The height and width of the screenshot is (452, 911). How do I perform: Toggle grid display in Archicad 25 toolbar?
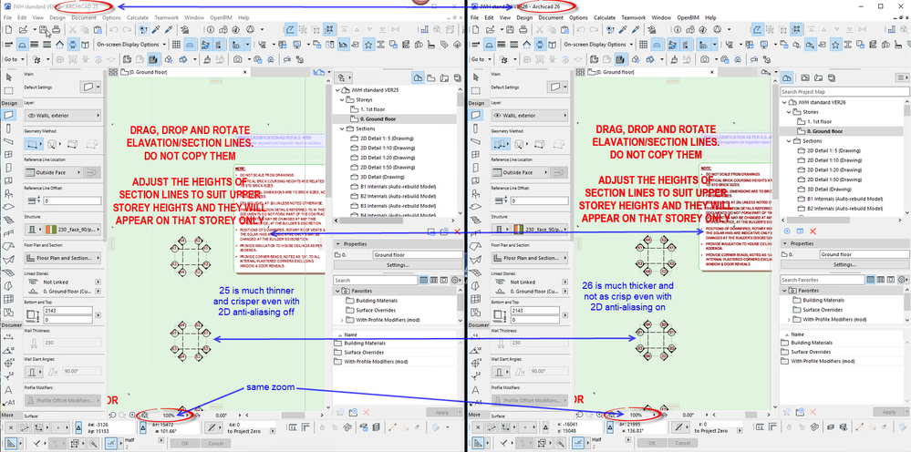(x=178, y=44)
